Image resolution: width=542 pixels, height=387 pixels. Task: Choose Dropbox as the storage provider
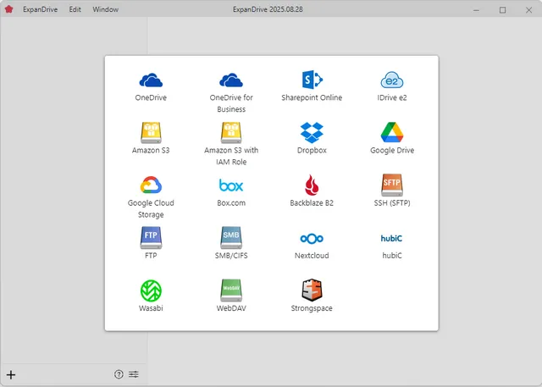point(312,133)
